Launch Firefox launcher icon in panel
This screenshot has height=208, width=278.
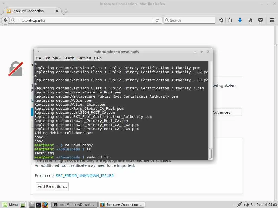[45, 205]
